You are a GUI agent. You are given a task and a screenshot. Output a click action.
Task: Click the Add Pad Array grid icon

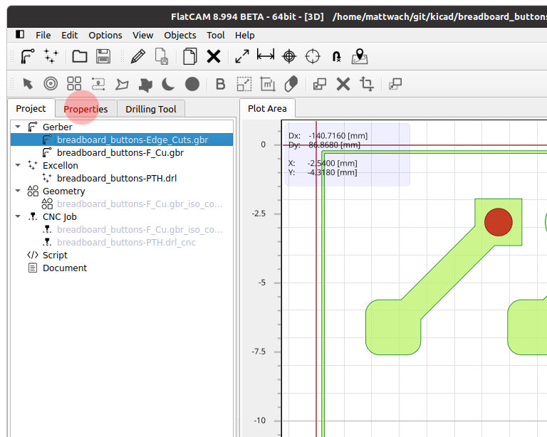point(74,84)
